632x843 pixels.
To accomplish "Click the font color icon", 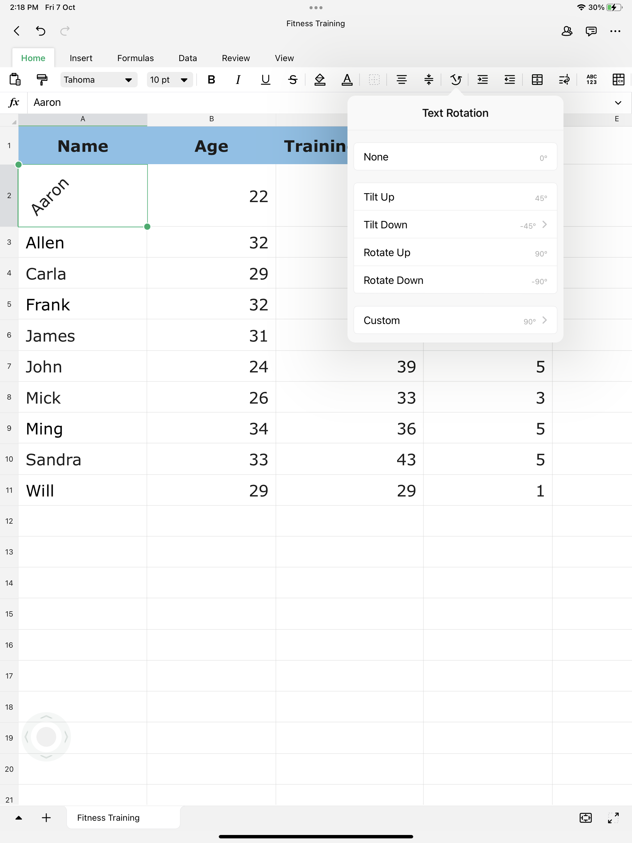I will click(347, 80).
